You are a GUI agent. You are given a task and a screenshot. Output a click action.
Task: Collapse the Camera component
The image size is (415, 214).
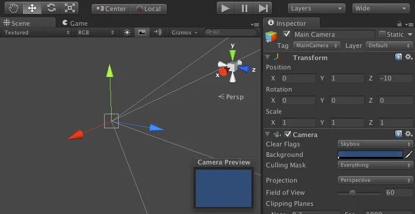pos(268,134)
